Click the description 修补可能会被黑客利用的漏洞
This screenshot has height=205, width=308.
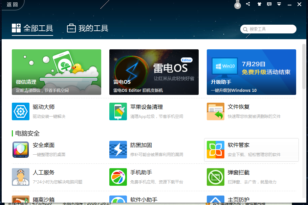[x=157, y=155]
